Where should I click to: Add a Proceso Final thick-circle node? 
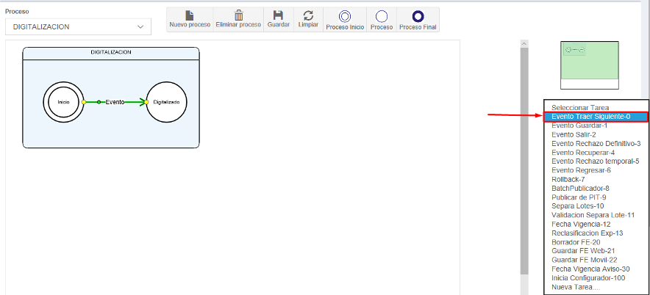pos(418,16)
